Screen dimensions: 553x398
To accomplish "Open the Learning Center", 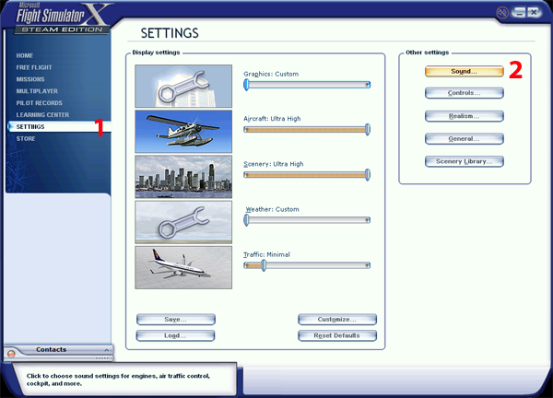I will point(42,115).
